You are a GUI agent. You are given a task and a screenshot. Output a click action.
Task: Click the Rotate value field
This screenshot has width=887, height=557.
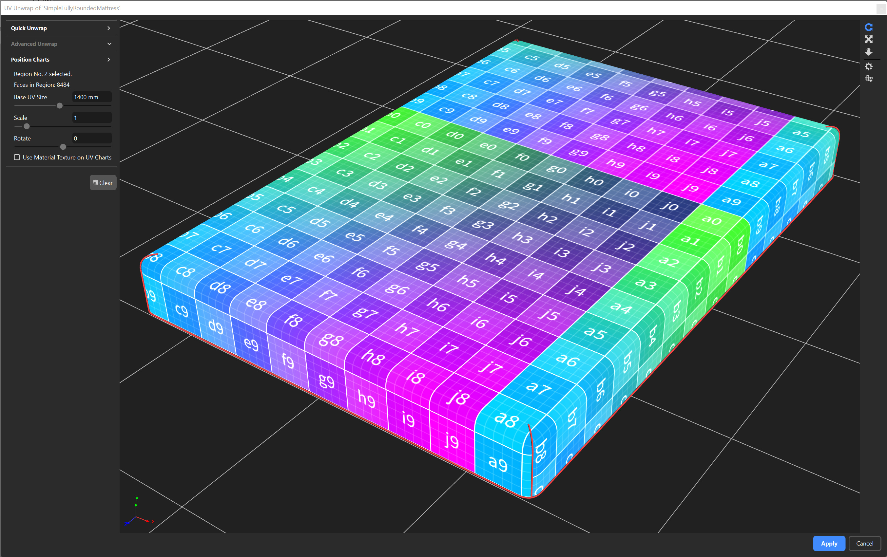coord(92,139)
